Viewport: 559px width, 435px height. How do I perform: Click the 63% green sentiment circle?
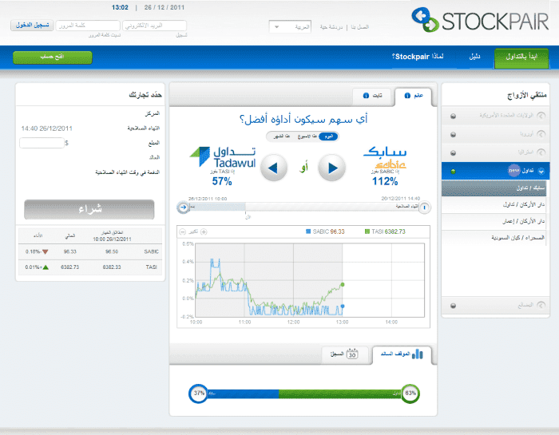pyautogui.click(x=410, y=393)
